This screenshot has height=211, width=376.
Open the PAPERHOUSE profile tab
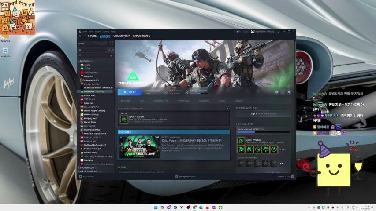(x=141, y=36)
